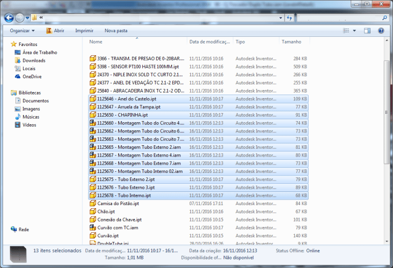Click the scrollbar down arrow
Screen dimensions: 393x268
[386, 241]
